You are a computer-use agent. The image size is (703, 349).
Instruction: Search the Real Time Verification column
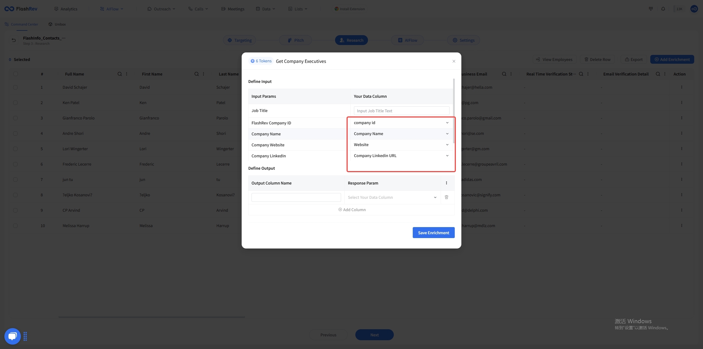581,74
